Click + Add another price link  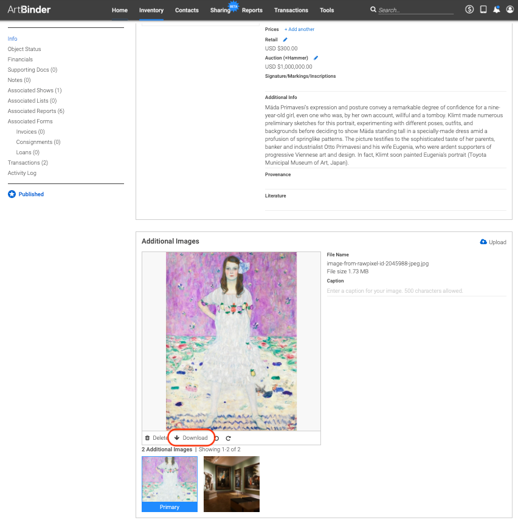pos(299,29)
